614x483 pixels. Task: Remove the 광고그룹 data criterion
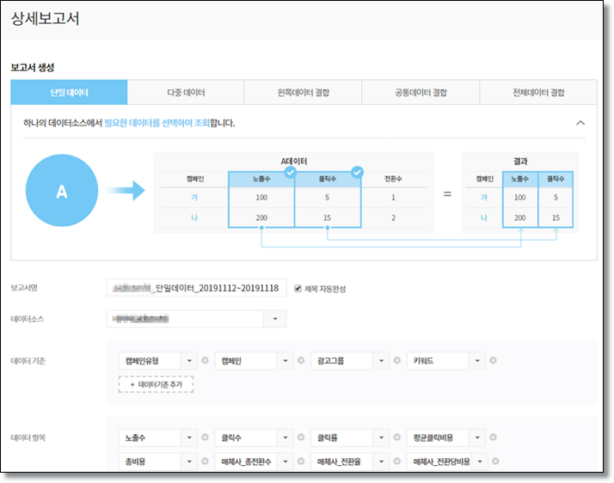[396, 360]
